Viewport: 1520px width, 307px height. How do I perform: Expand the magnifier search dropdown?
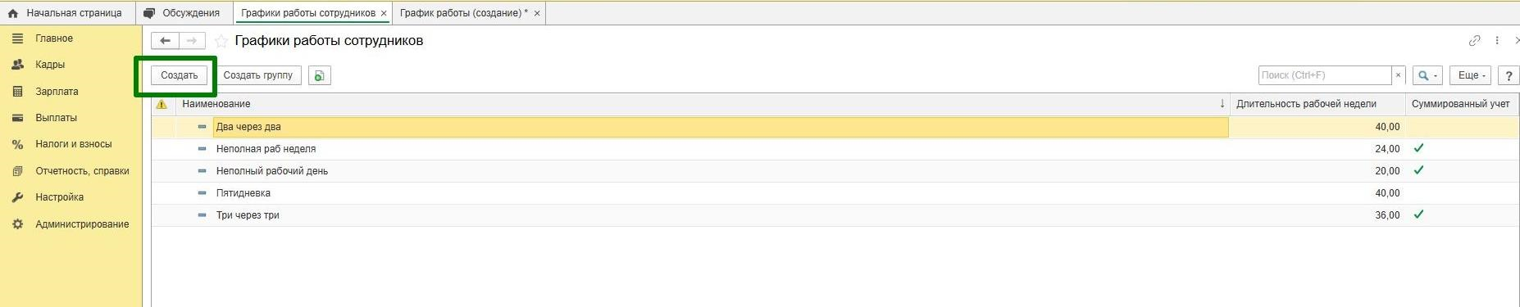point(1427,75)
